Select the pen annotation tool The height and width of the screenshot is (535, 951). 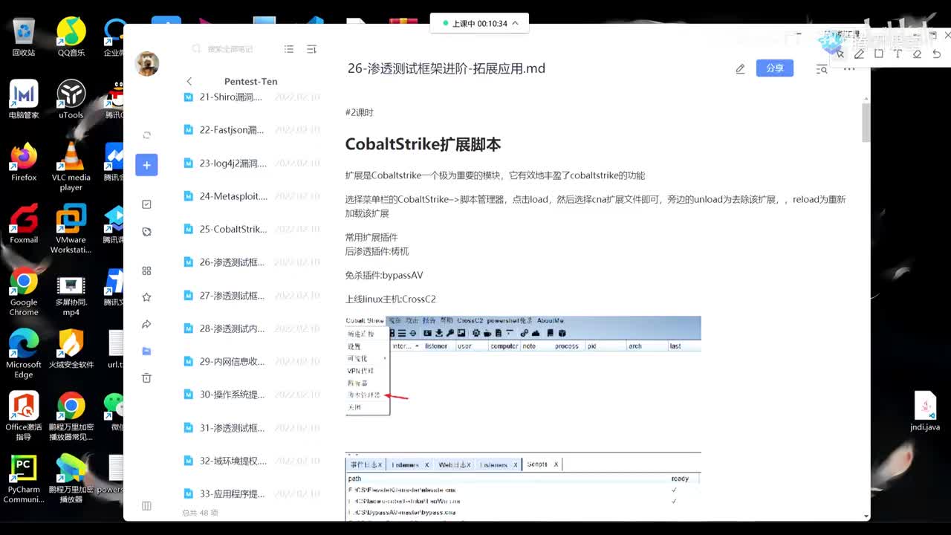point(859,53)
